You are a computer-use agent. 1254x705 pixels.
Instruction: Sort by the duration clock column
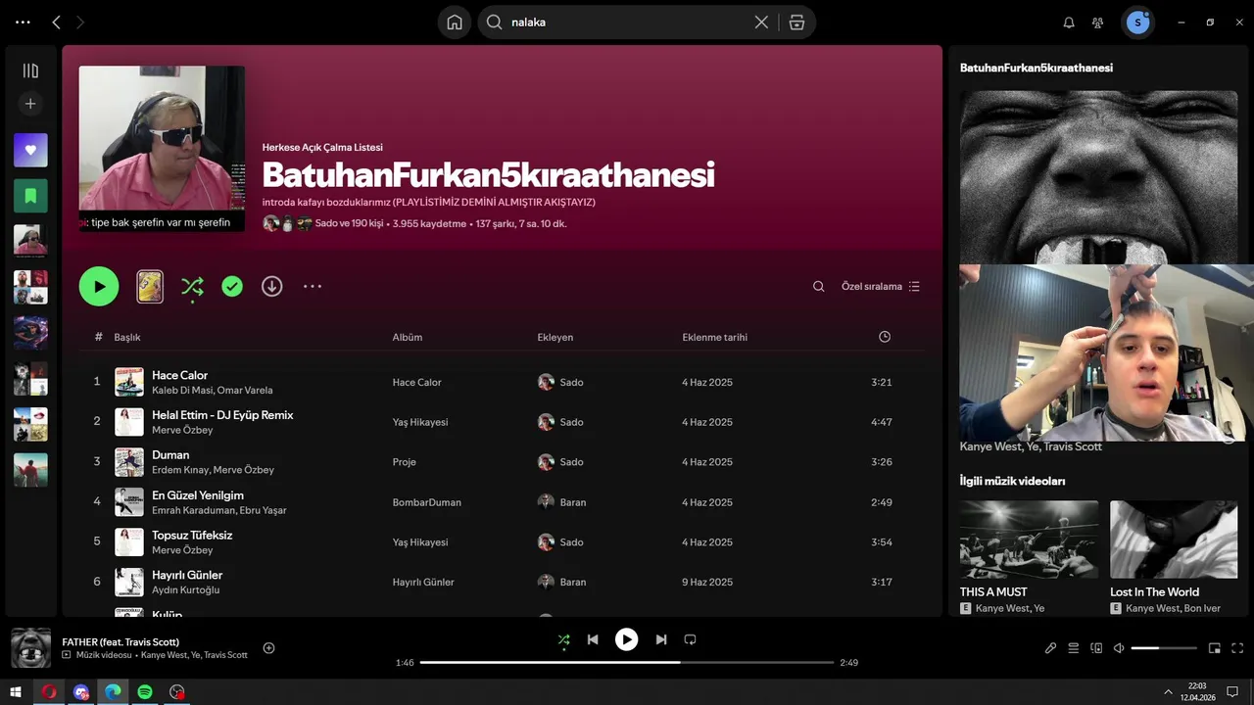(x=885, y=337)
